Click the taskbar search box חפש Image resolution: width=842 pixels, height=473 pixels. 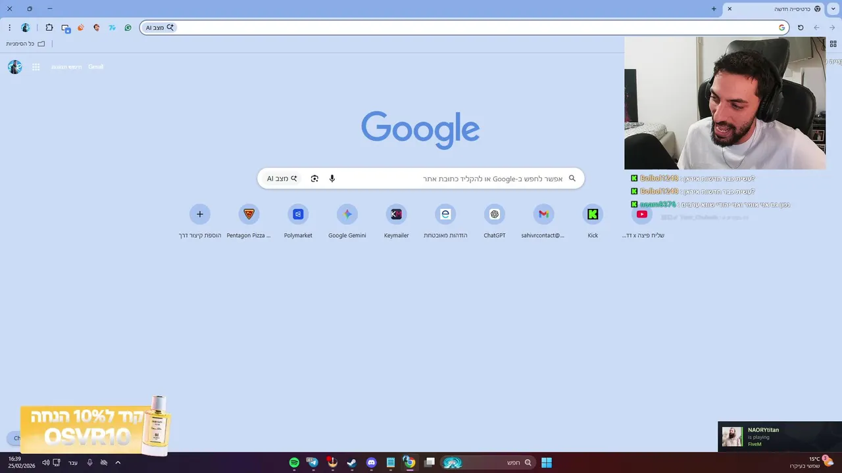coord(487,462)
